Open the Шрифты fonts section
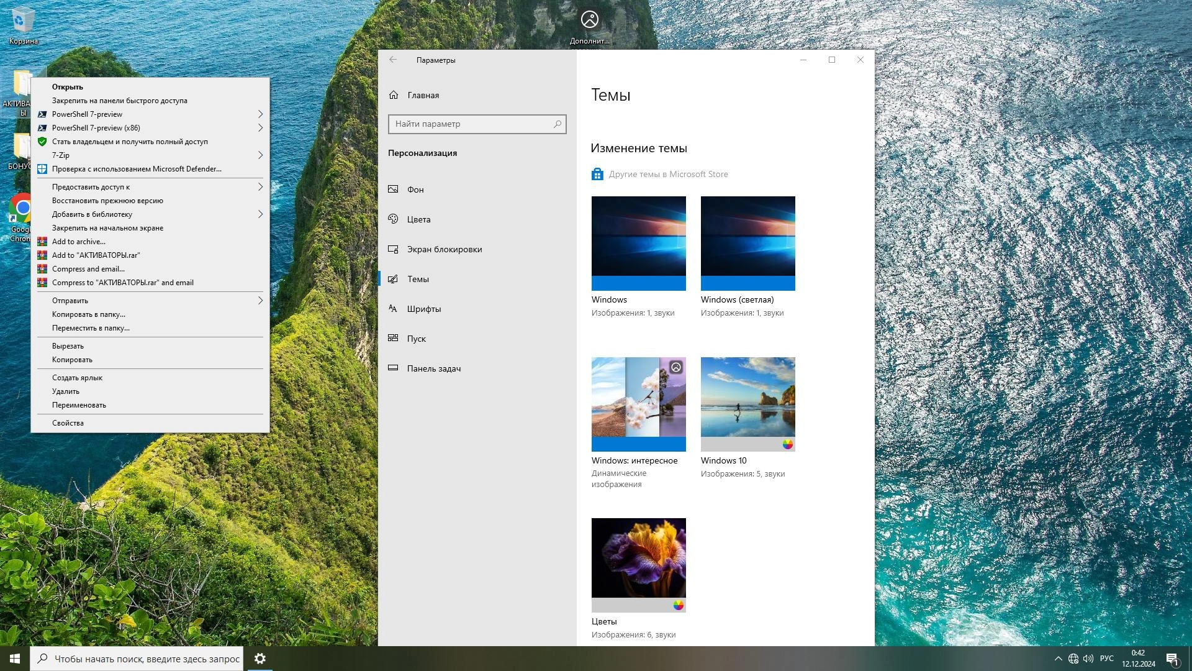Image resolution: width=1192 pixels, height=671 pixels. (x=423, y=309)
